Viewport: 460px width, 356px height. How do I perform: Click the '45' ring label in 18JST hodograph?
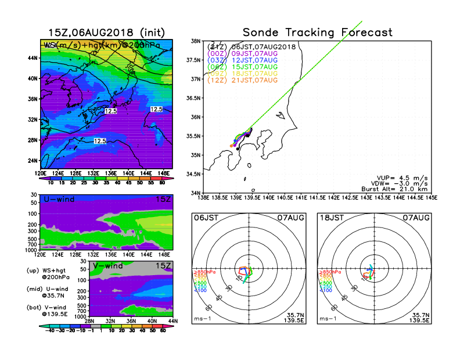(x=344, y=298)
